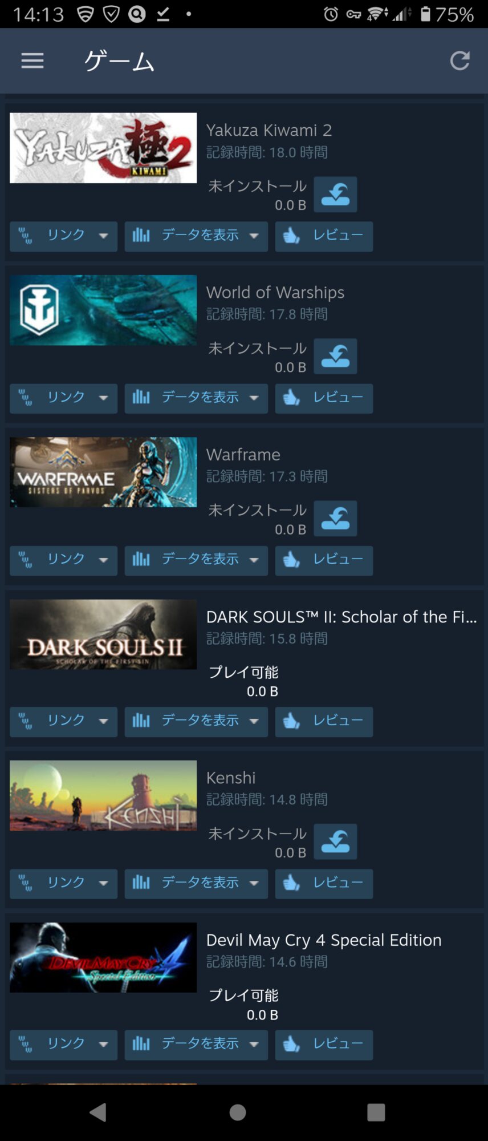Tap World of Warships install download icon

tap(335, 357)
